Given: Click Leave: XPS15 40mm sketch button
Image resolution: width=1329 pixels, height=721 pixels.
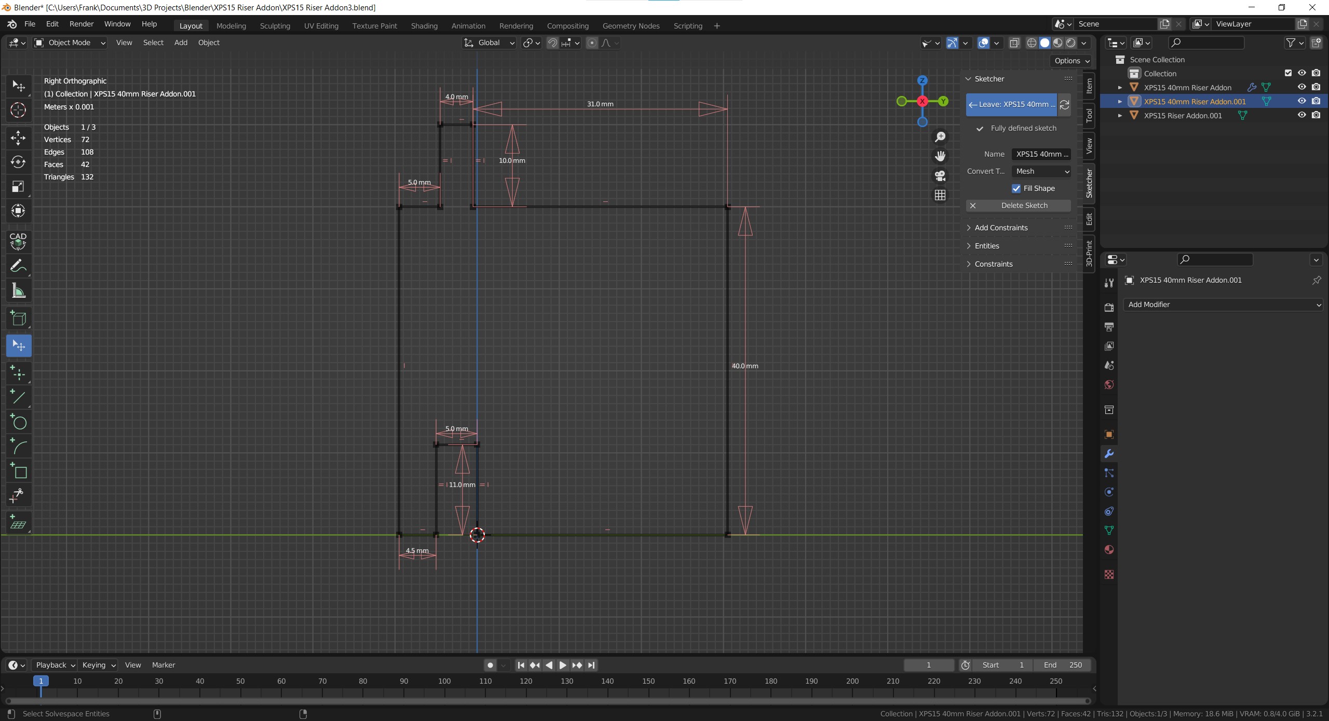Looking at the screenshot, I should point(1012,105).
